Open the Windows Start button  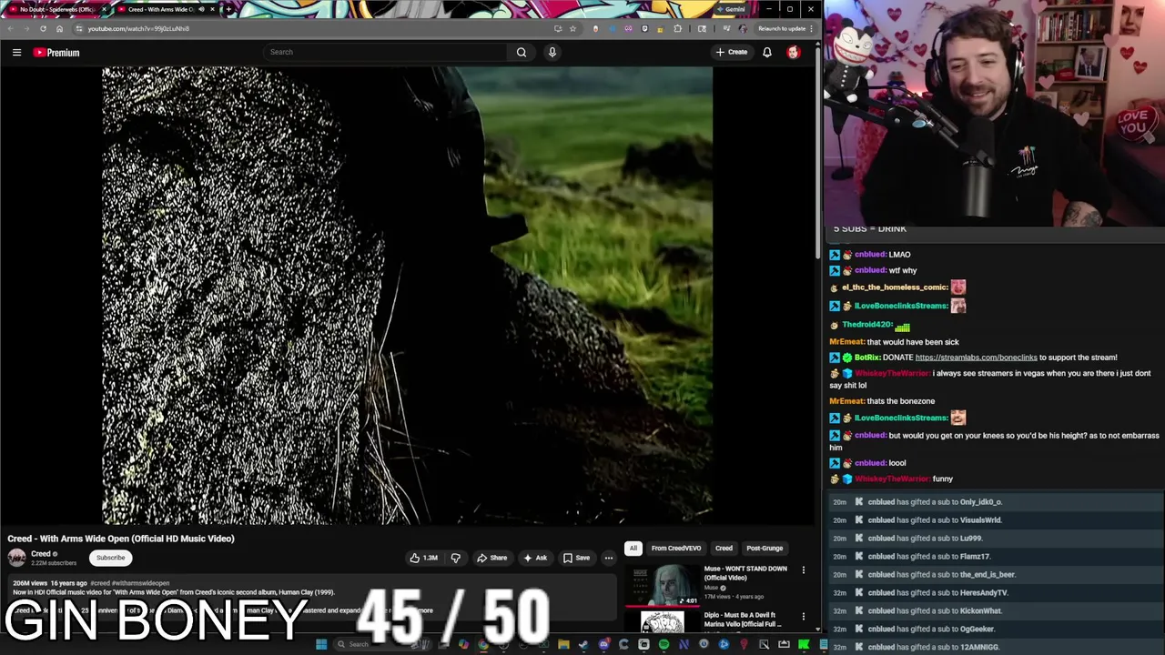pyautogui.click(x=320, y=644)
